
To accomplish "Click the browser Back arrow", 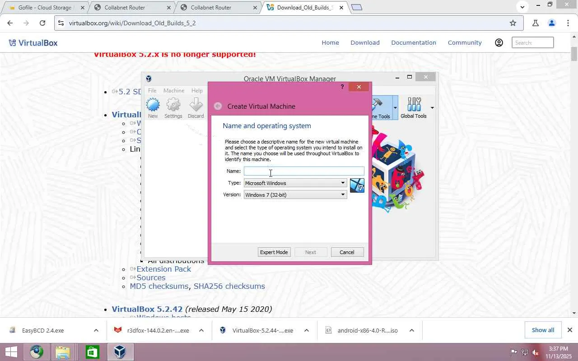I will click(x=10, y=23).
